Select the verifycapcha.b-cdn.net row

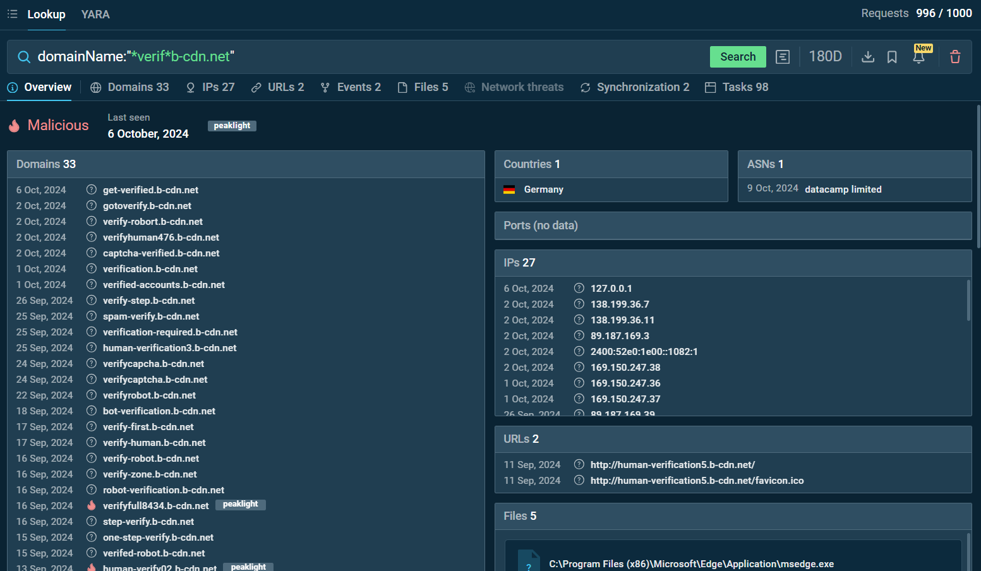[x=246, y=364]
